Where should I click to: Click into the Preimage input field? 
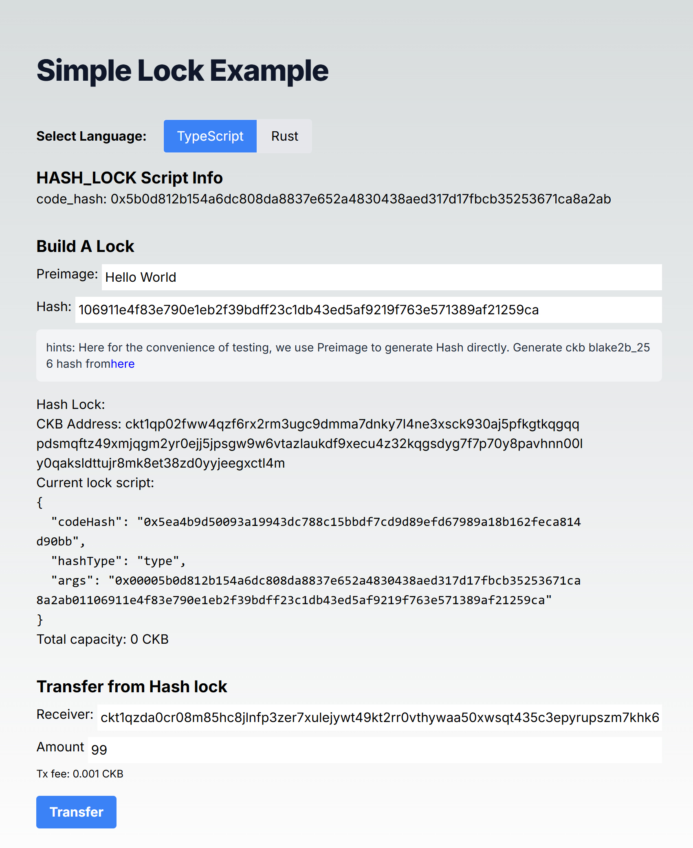[382, 277]
